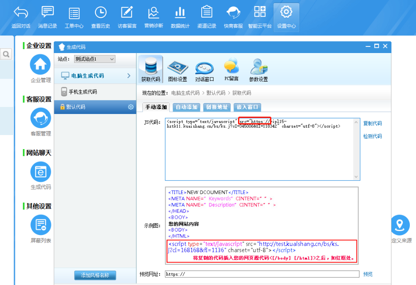
Task: Switch to the 链接地址 tab
Action: tap(217, 107)
